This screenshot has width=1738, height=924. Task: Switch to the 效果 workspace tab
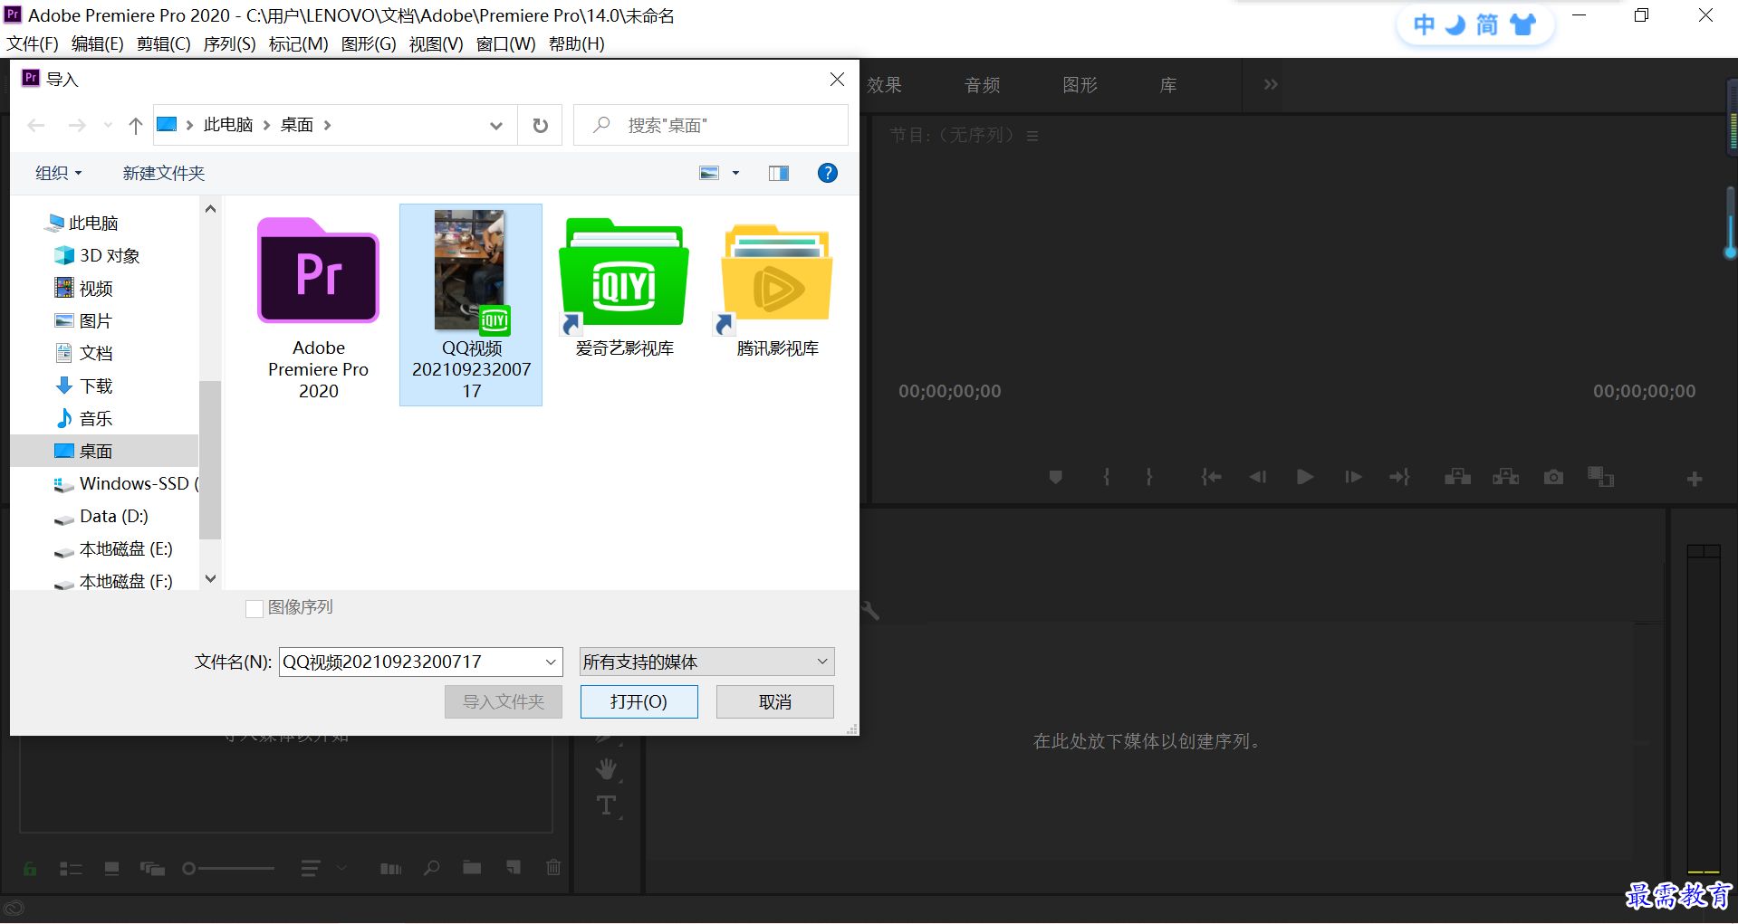pos(885,85)
